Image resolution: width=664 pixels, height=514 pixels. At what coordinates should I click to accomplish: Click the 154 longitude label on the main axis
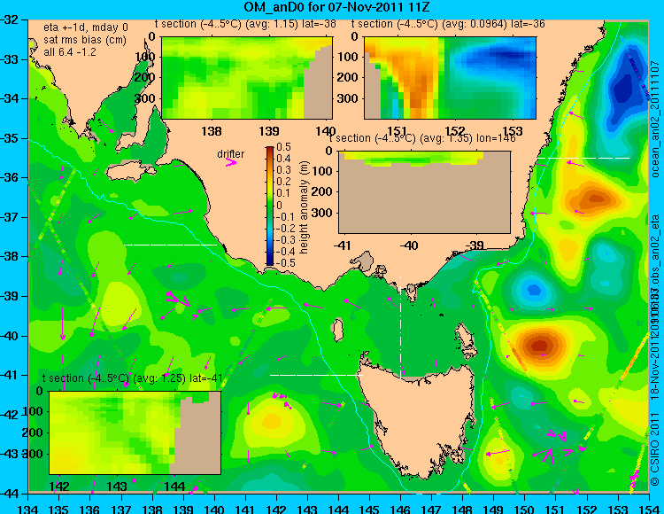tap(649, 509)
